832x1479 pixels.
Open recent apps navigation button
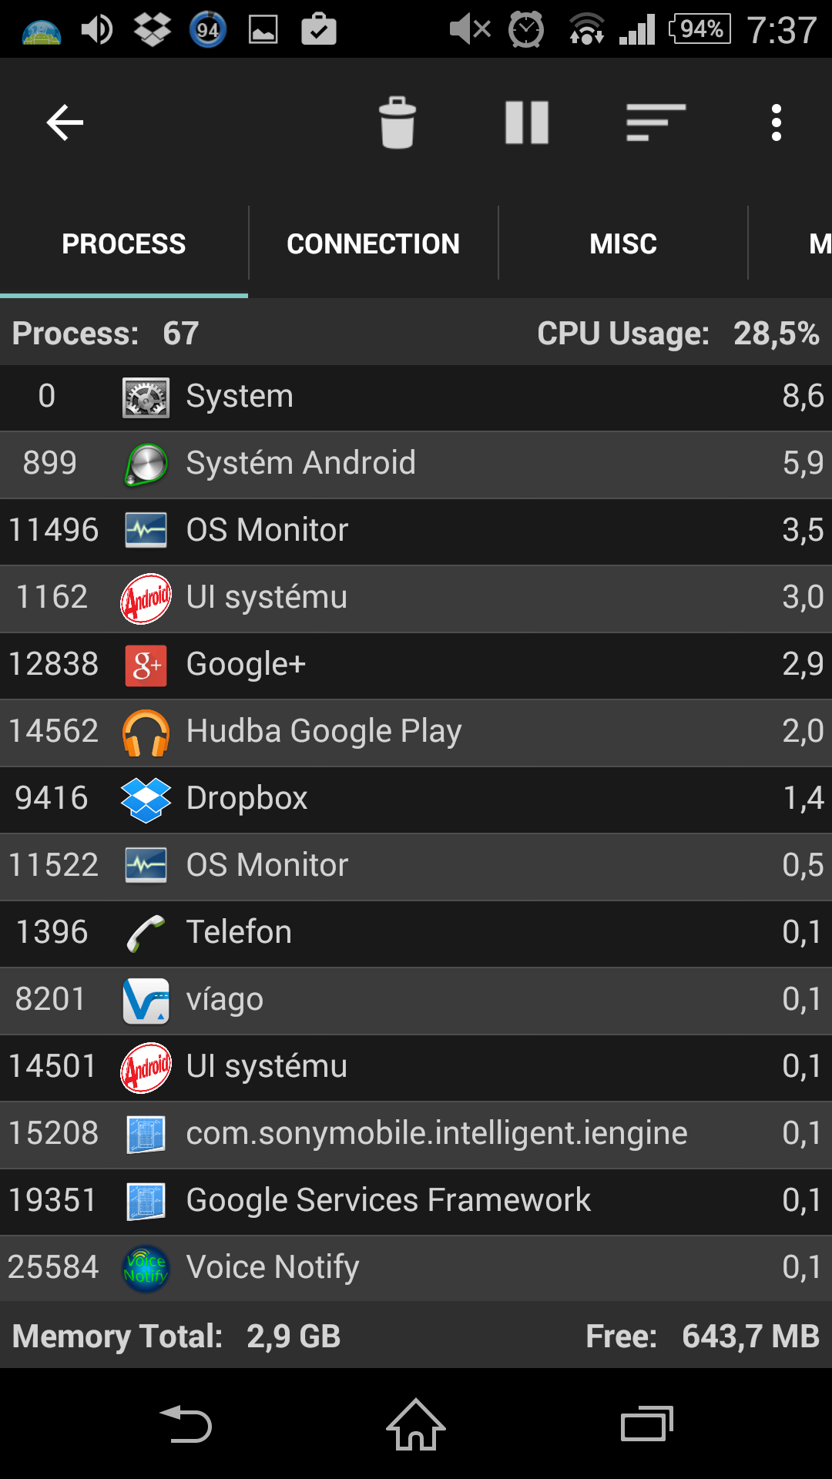coord(647,1424)
